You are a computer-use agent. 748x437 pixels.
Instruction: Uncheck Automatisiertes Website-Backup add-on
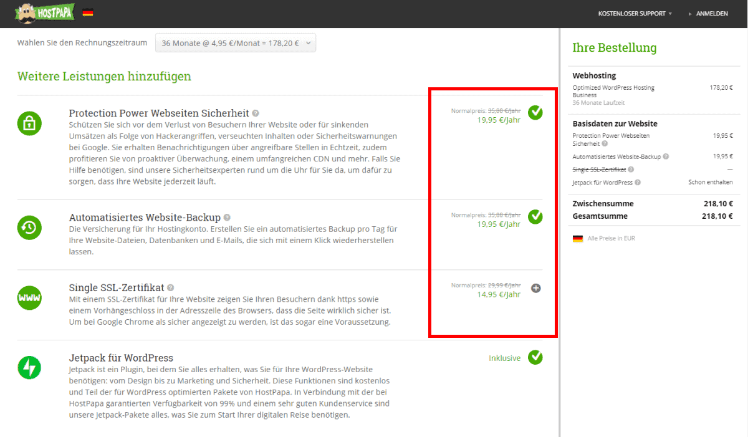[x=535, y=216]
